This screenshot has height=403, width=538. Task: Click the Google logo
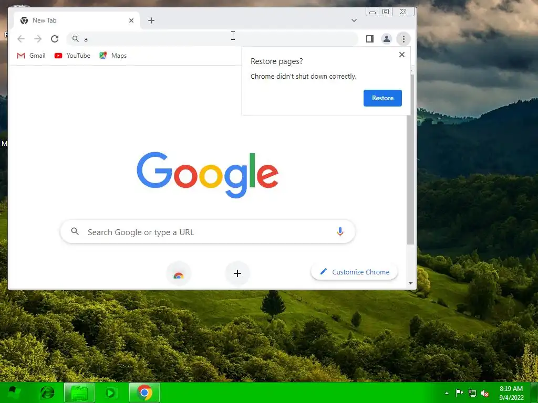coord(208,175)
